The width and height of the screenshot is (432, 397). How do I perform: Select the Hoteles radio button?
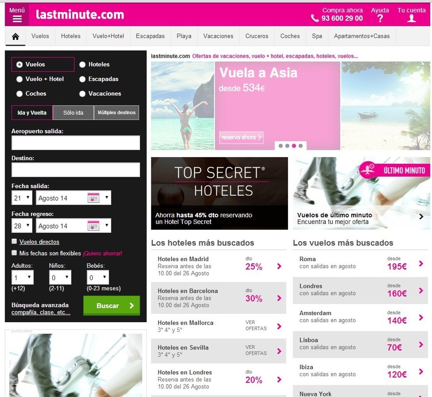tap(82, 65)
